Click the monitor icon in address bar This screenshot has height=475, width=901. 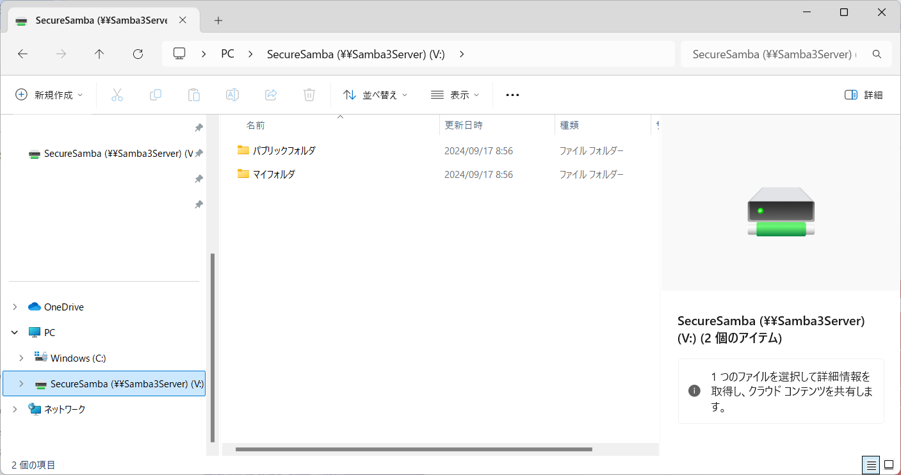(179, 54)
